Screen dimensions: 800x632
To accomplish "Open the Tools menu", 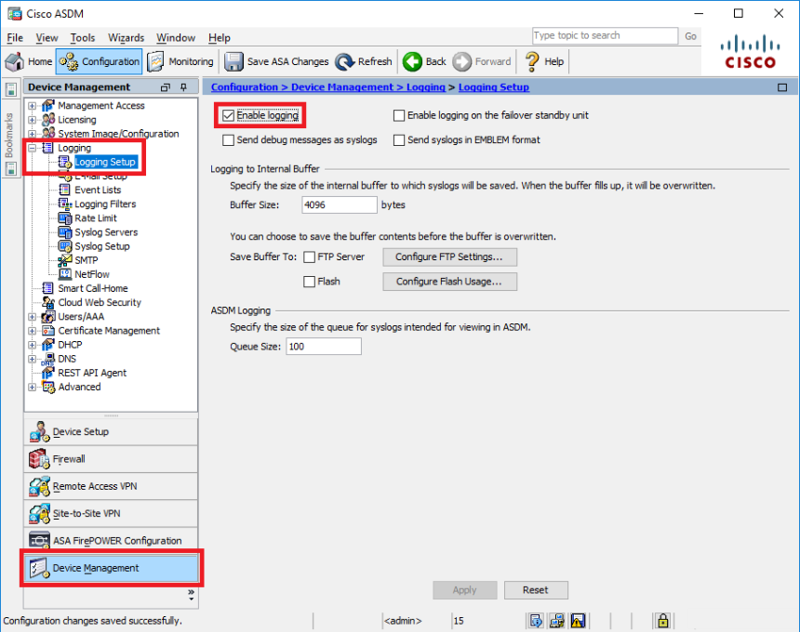I will coord(83,38).
